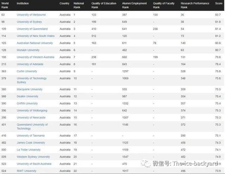Open University of Tasmania link
225x174 pixels.
coord(31,136)
